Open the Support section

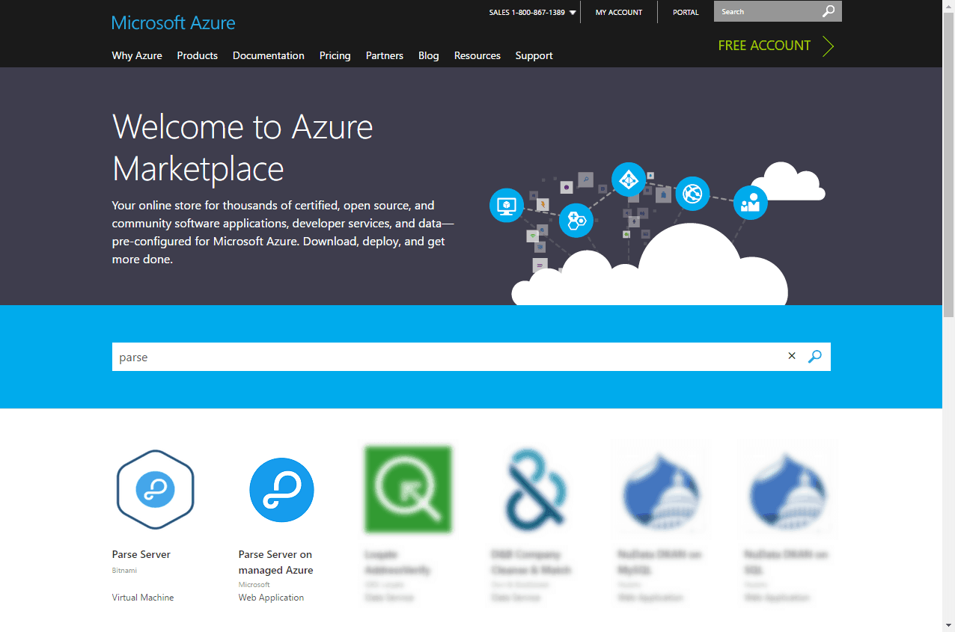point(534,55)
